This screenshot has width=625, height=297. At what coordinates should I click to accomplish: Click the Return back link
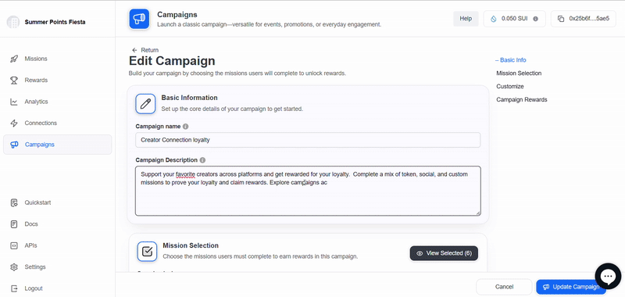click(x=145, y=50)
